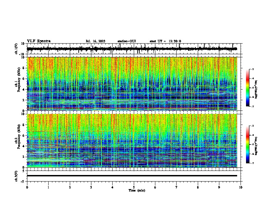Click time axis tick label '8'
This screenshot has height=210, width=271.
(198, 187)
